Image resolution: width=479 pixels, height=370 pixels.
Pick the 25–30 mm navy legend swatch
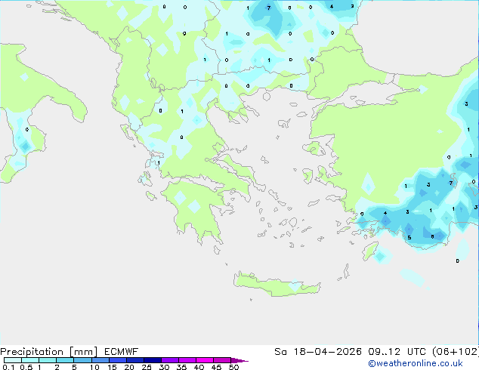coord(153,360)
